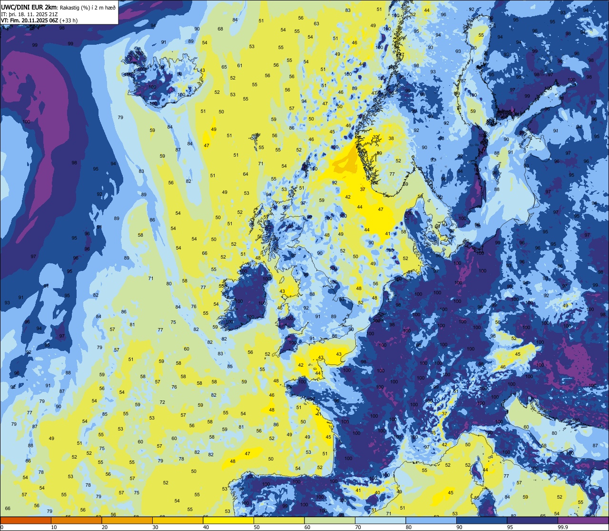Click the legend tick label '10'
This screenshot has height=531, width=609.
click(x=54, y=527)
